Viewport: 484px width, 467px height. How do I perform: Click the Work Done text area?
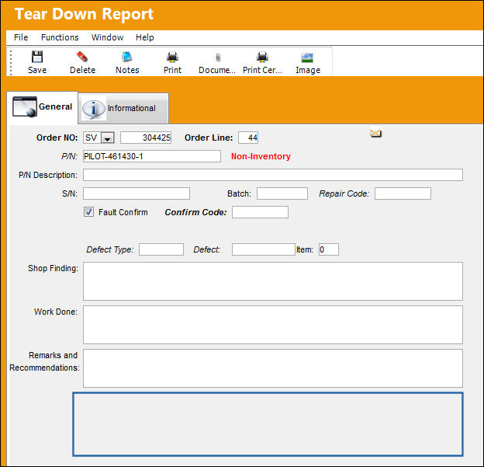point(273,325)
